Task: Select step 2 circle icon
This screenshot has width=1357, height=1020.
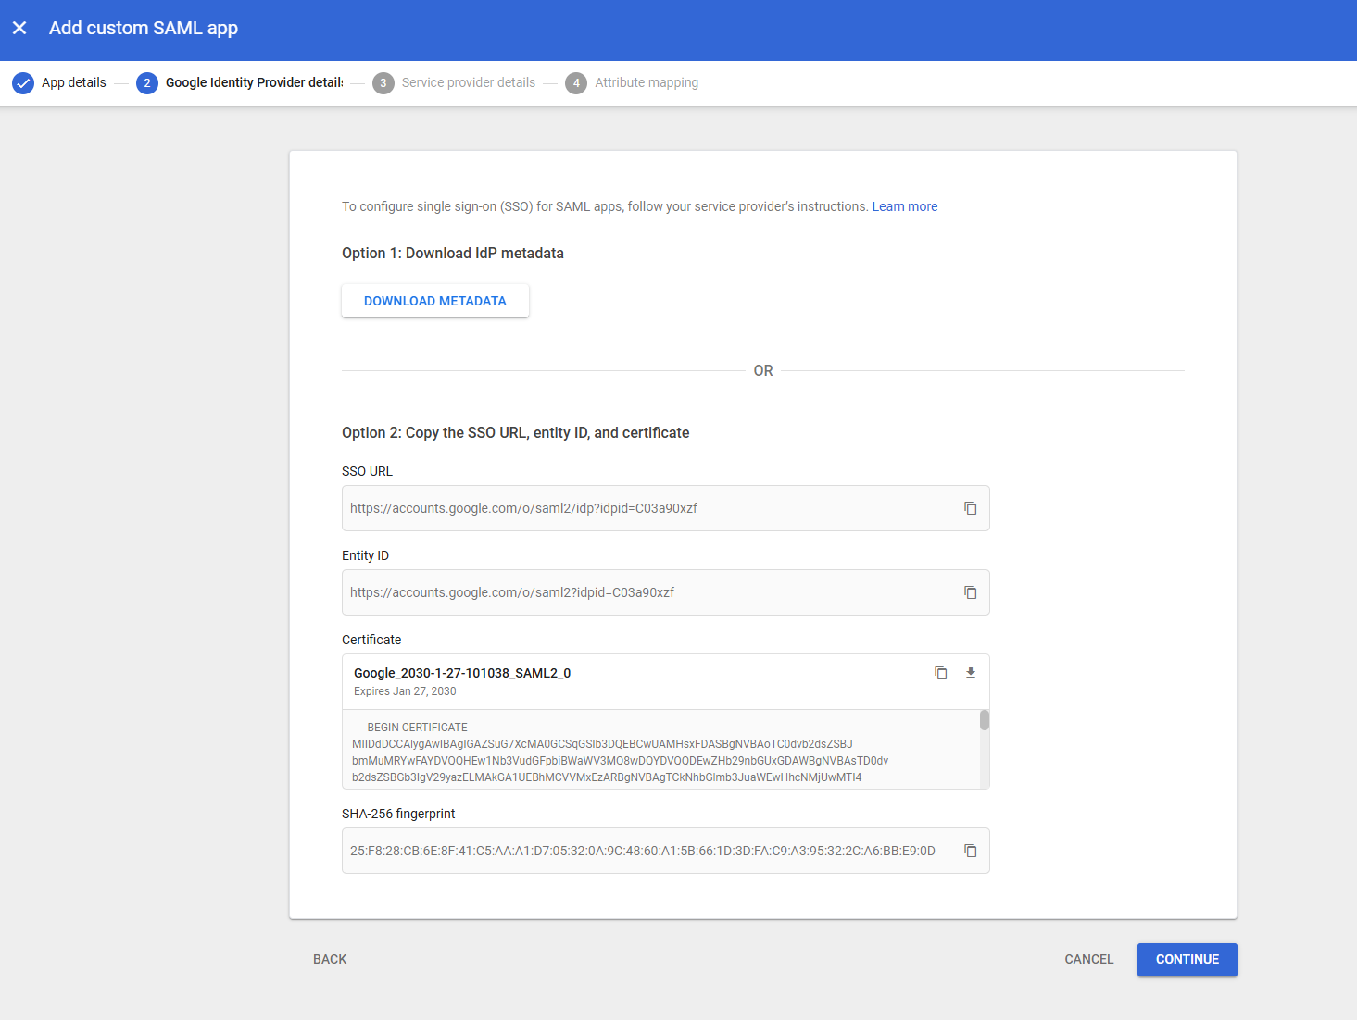Action: tap(146, 83)
